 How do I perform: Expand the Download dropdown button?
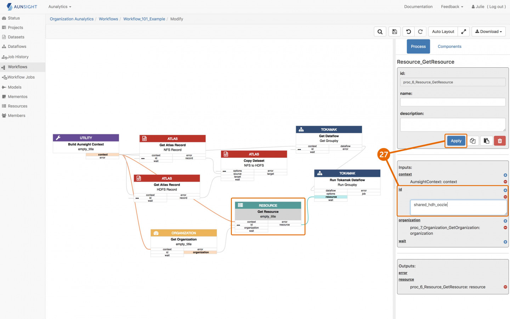(x=488, y=32)
